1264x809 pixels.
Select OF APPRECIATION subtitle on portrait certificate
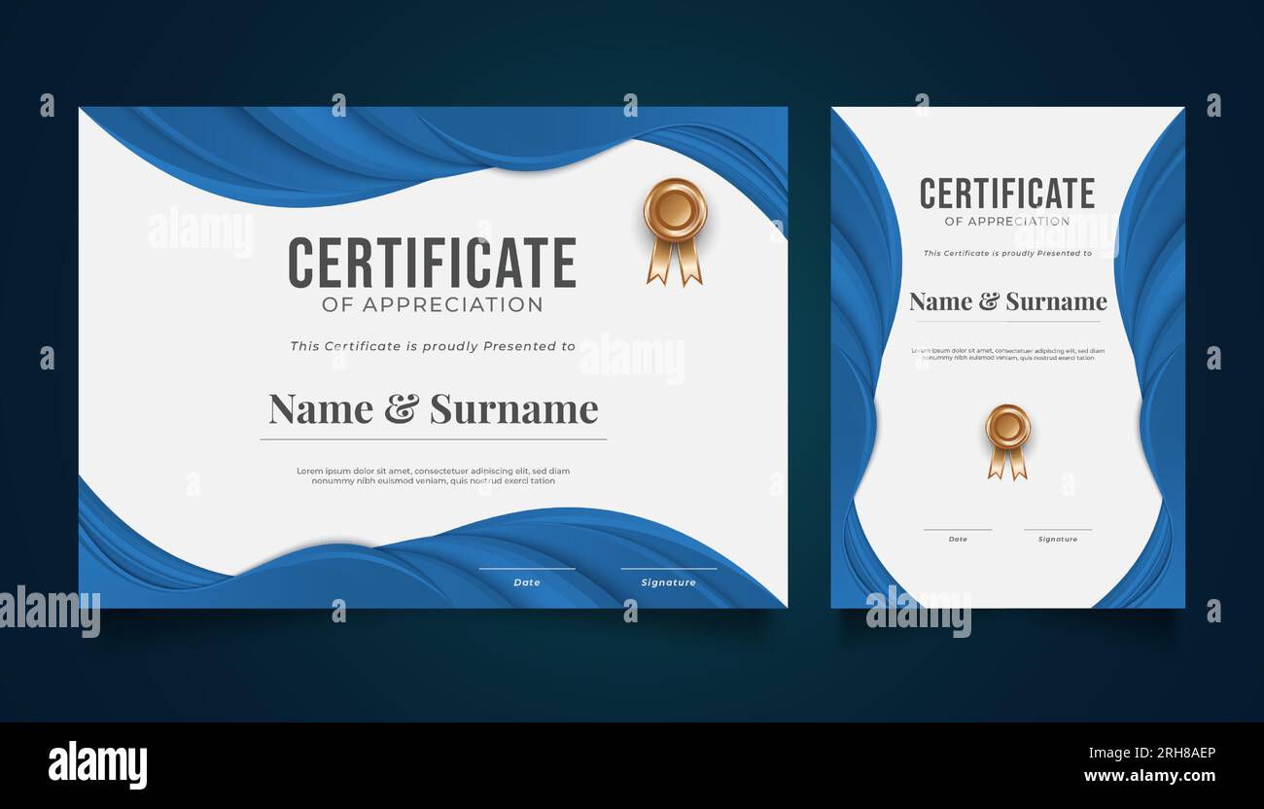(1007, 222)
